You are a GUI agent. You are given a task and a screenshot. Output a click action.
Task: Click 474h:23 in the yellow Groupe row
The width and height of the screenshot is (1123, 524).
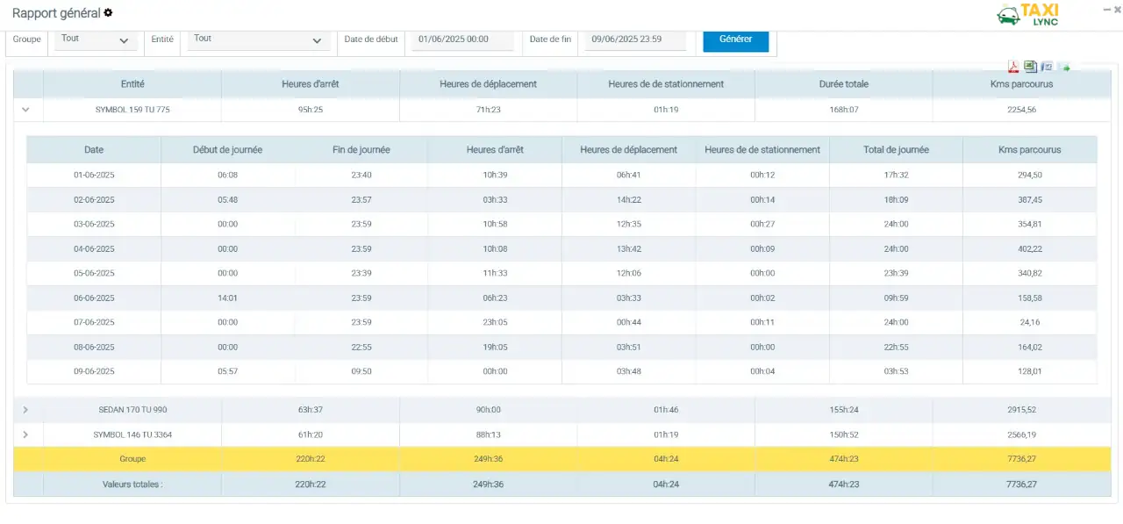pos(843,459)
